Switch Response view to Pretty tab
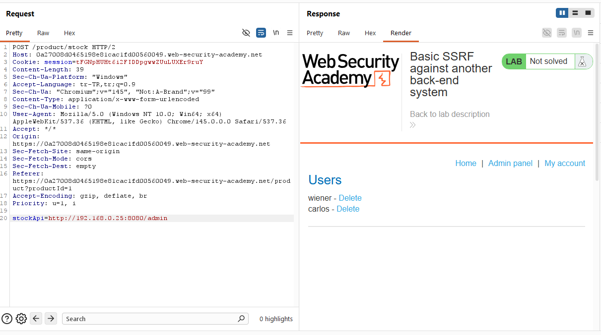601x335 pixels. tap(315, 33)
